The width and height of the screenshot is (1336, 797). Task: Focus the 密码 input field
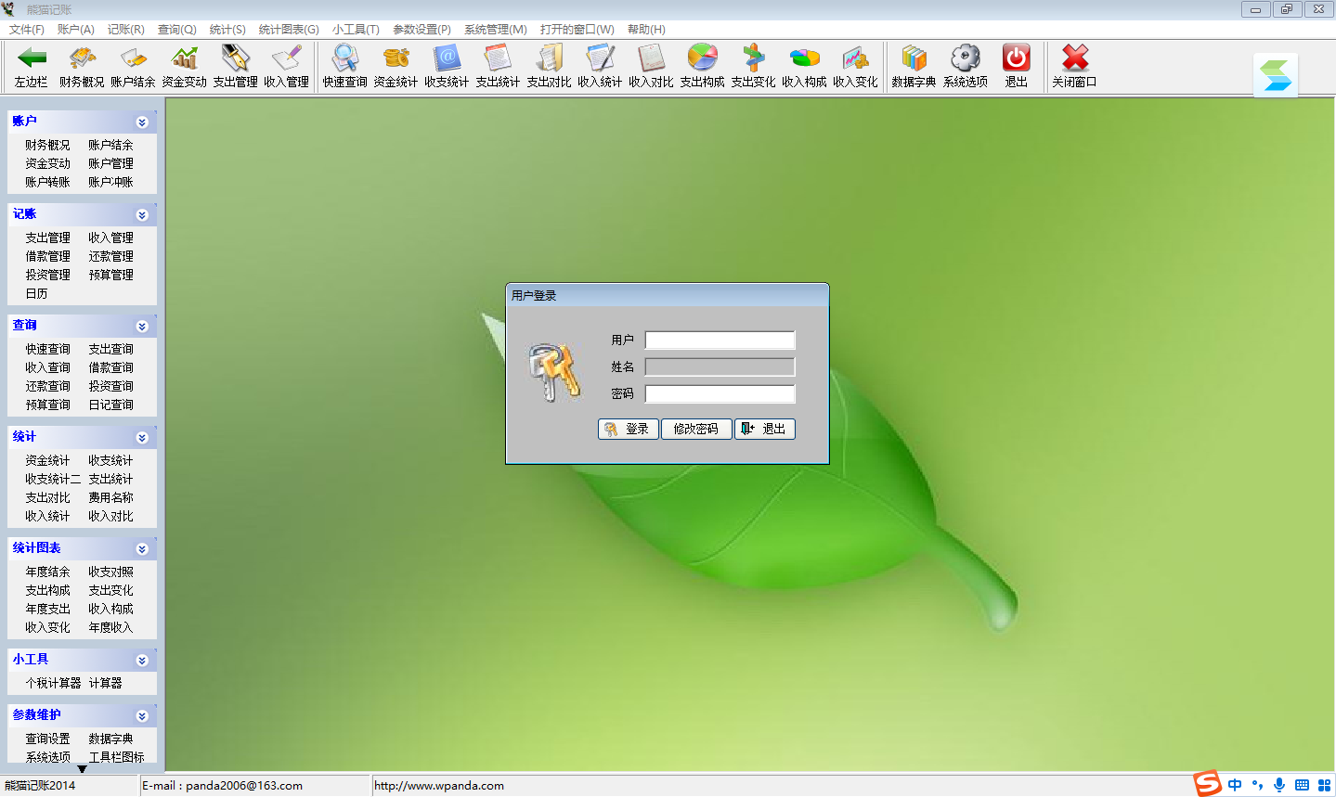pyautogui.click(x=720, y=393)
